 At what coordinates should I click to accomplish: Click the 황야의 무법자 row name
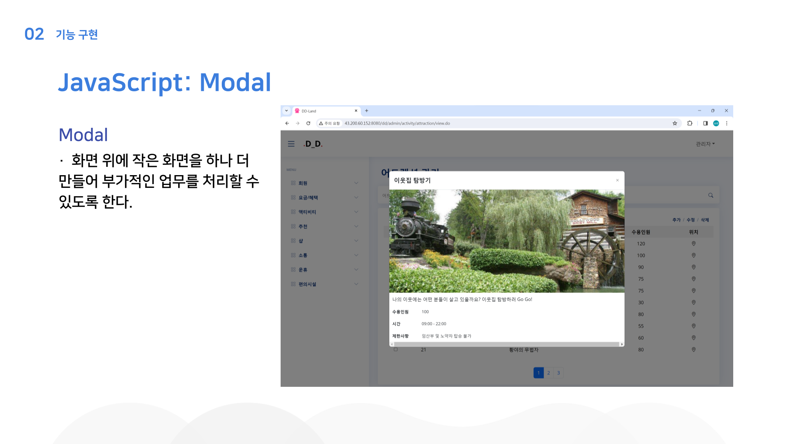[524, 350]
